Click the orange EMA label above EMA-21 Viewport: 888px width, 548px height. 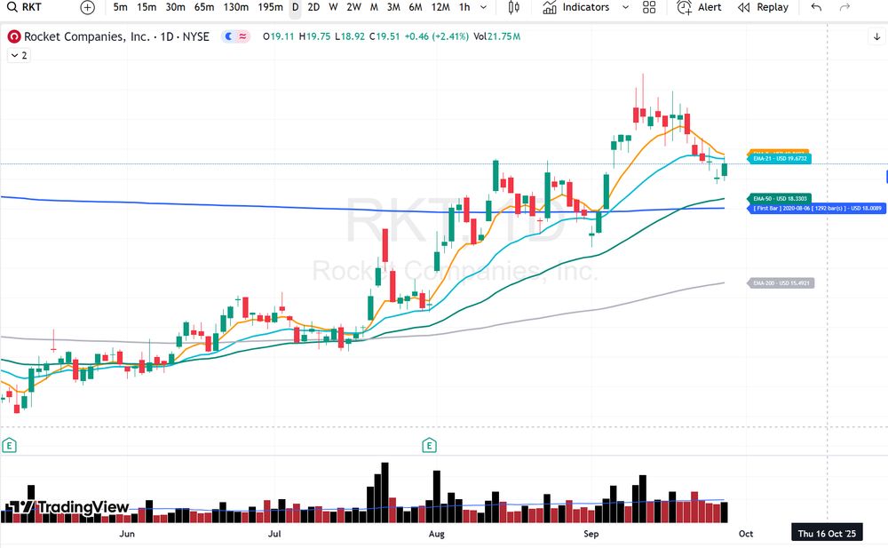[778, 152]
